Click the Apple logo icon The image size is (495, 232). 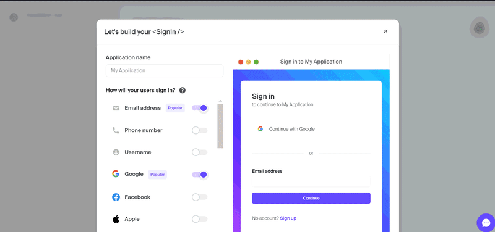(x=116, y=219)
